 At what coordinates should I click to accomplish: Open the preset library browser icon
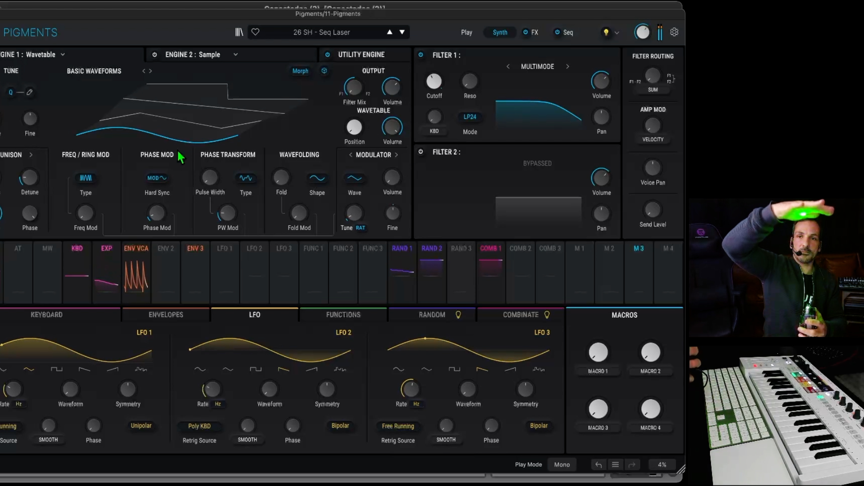pyautogui.click(x=239, y=32)
